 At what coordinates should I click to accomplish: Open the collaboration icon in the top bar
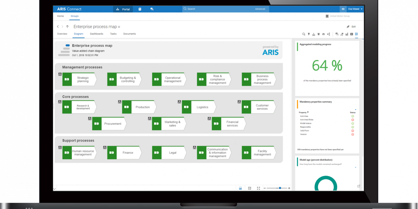tap(152, 9)
